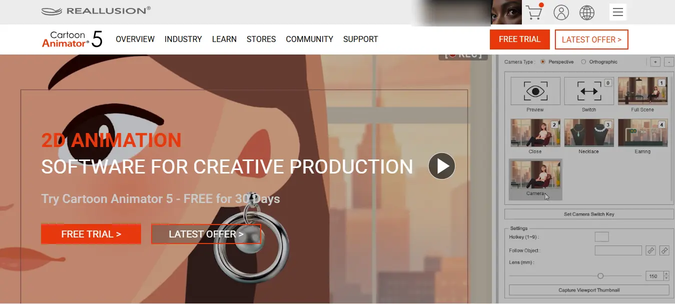Viewport: 675px width, 304px height.
Task: Open the LEARN menu
Action: (x=224, y=39)
